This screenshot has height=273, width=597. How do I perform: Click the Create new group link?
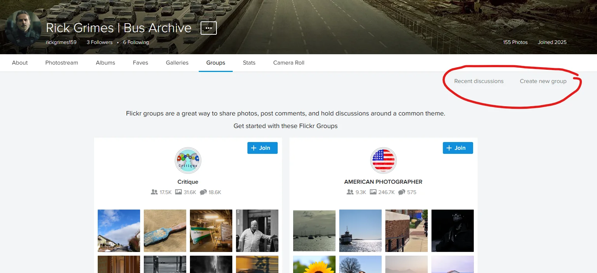pyautogui.click(x=543, y=81)
